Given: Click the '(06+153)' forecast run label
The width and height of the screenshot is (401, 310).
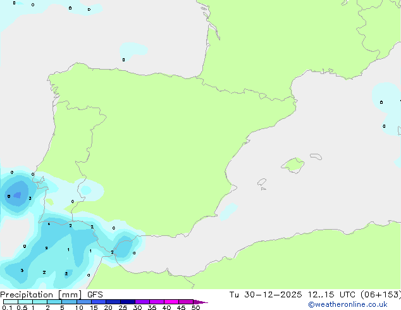Looking at the screenshot, I should [381, 295].
